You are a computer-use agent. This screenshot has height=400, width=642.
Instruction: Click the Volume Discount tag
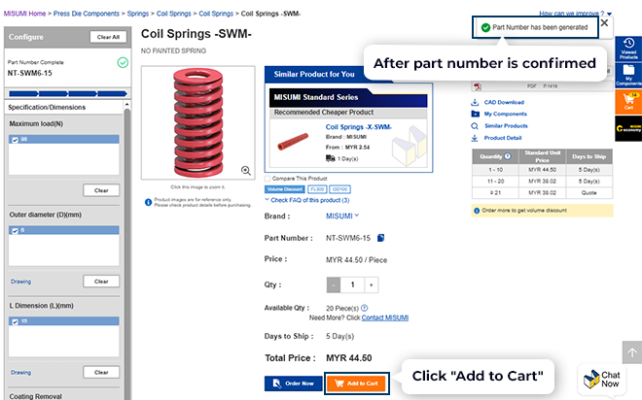285,189
